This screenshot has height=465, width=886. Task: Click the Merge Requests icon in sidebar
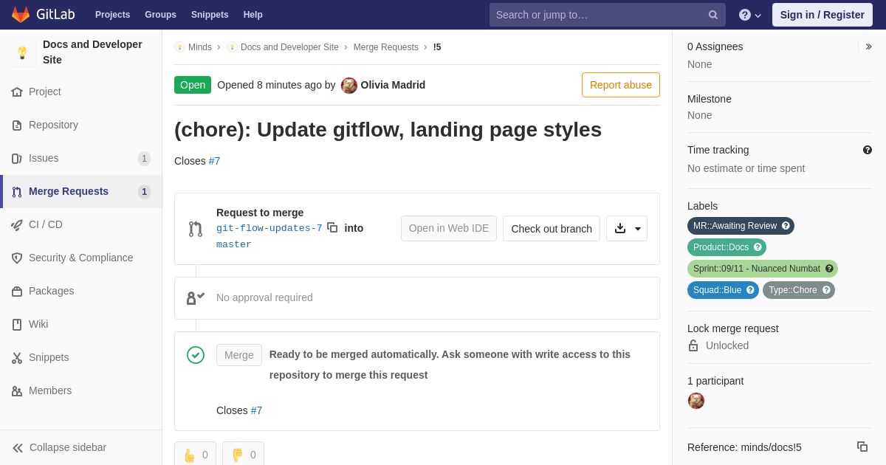17,192
